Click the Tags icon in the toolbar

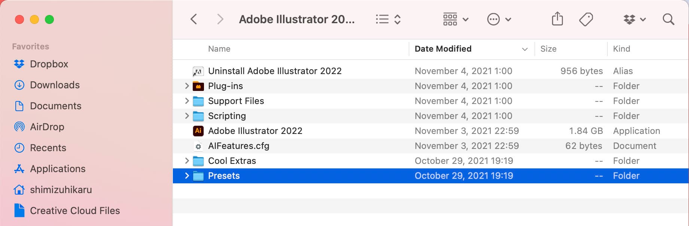(x=586, y=19)
